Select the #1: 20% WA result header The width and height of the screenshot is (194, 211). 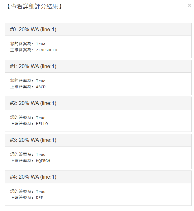click(33, 66)
